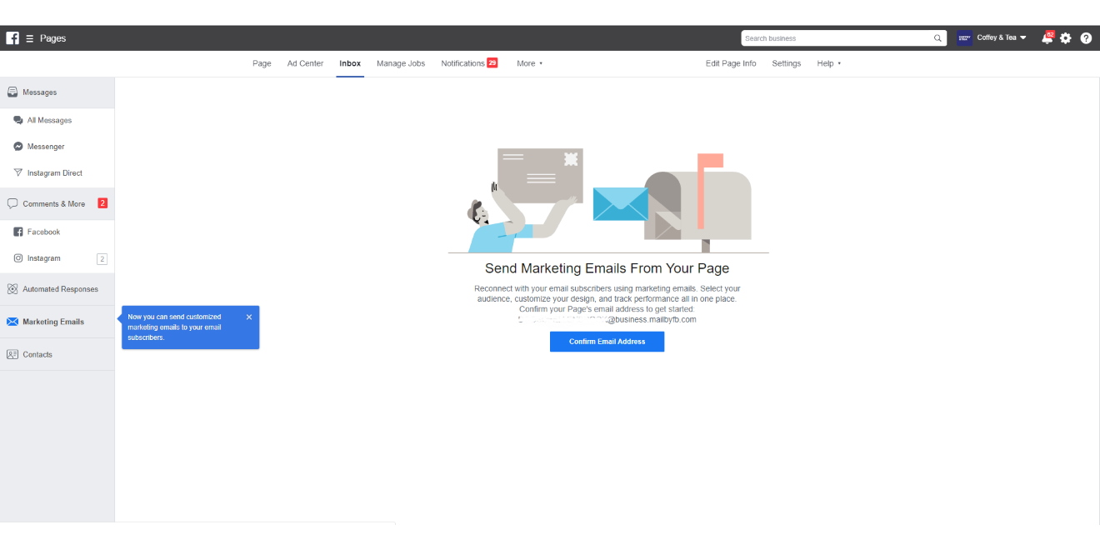This screenshot has height=550, width=1100.
Task: Open the business notifications bell
Action: (1047, 37)
